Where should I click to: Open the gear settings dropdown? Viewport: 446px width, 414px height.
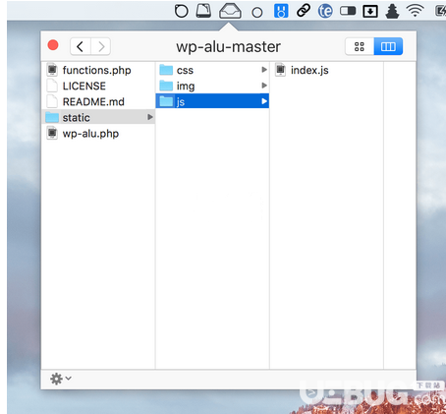(61, 379)
